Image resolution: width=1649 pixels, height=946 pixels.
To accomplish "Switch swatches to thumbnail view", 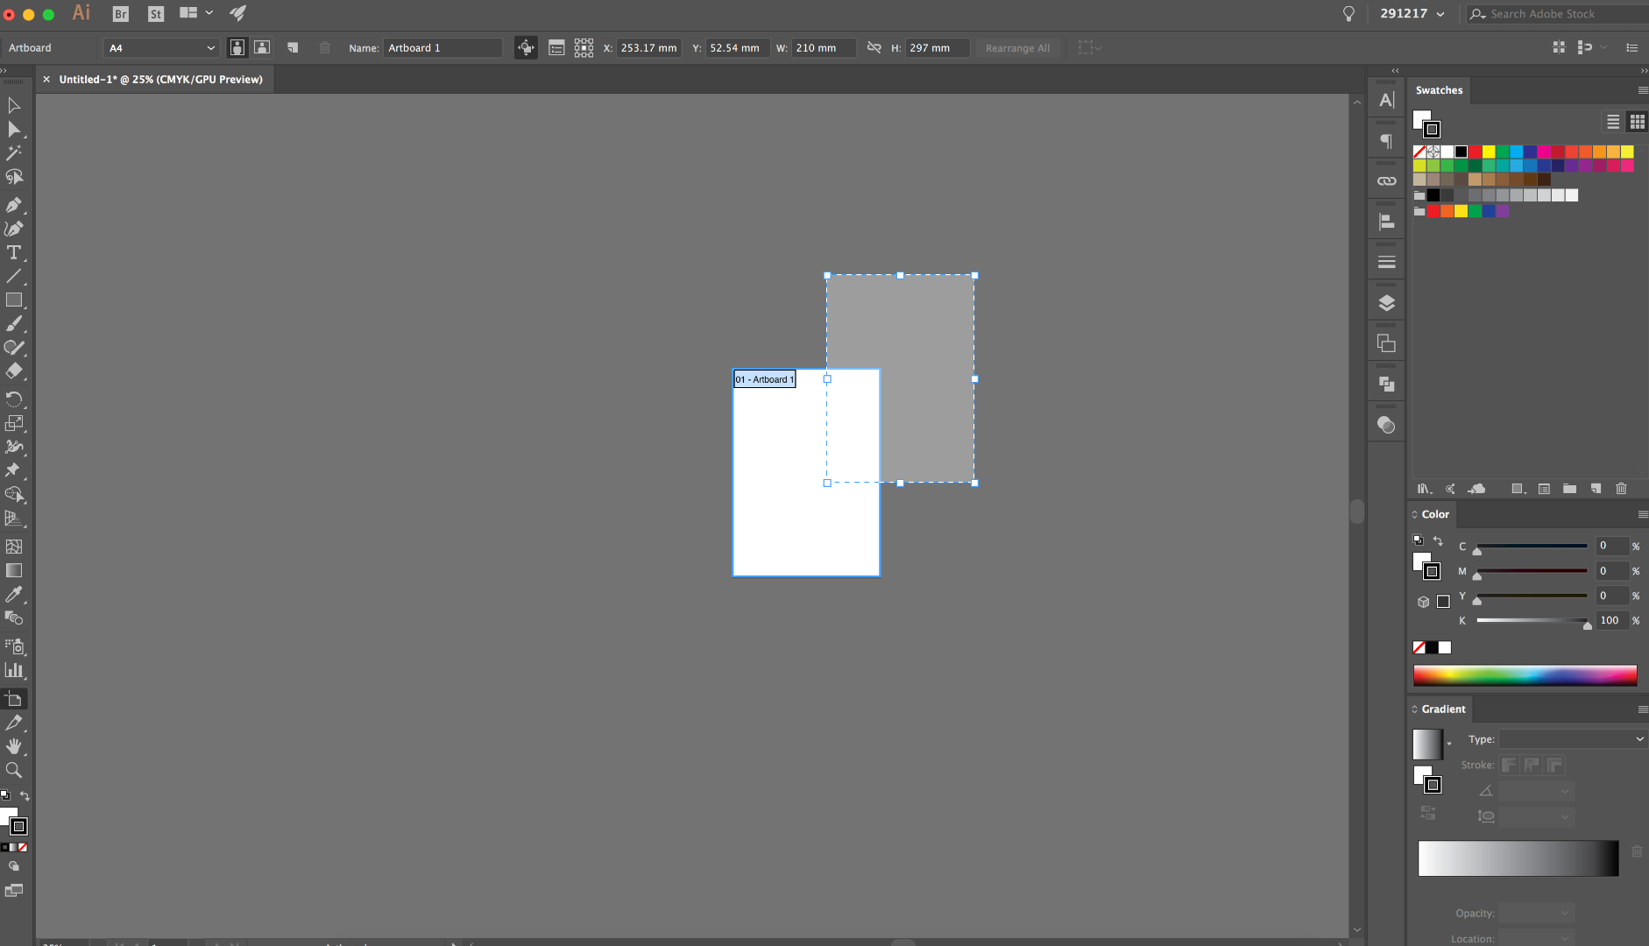I will click(1637, 122).
